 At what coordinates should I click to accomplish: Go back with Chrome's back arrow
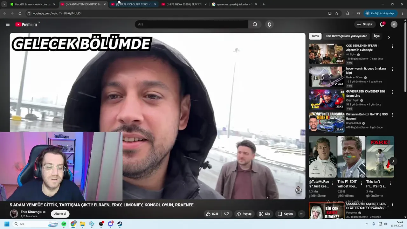point(4,13)
